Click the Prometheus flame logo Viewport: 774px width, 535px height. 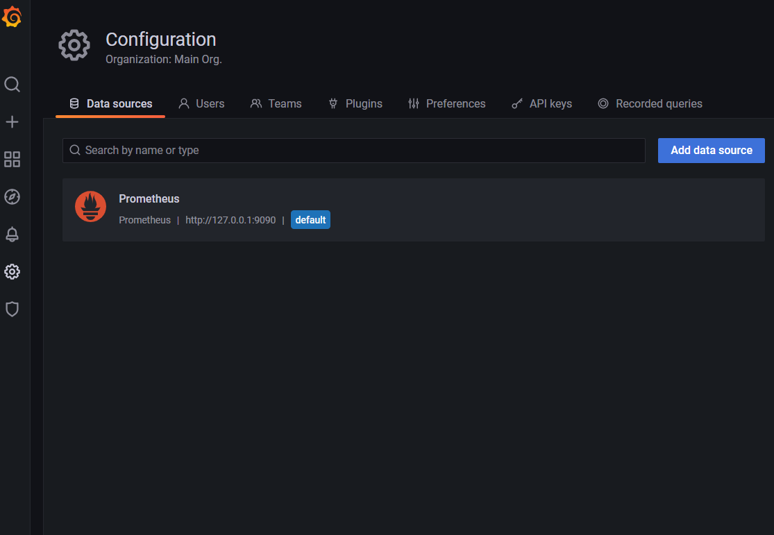[x=90, y=206]
